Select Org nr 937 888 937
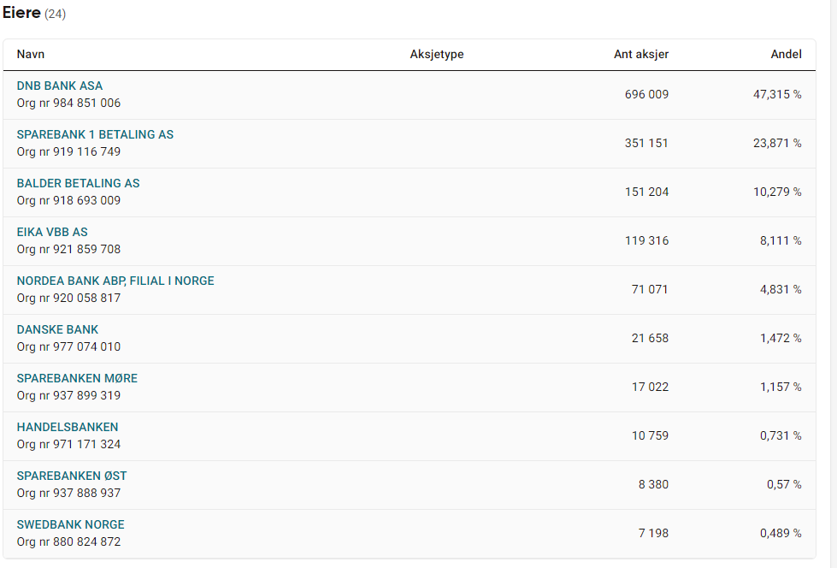The image size is (837, 568). pos(69,494)
